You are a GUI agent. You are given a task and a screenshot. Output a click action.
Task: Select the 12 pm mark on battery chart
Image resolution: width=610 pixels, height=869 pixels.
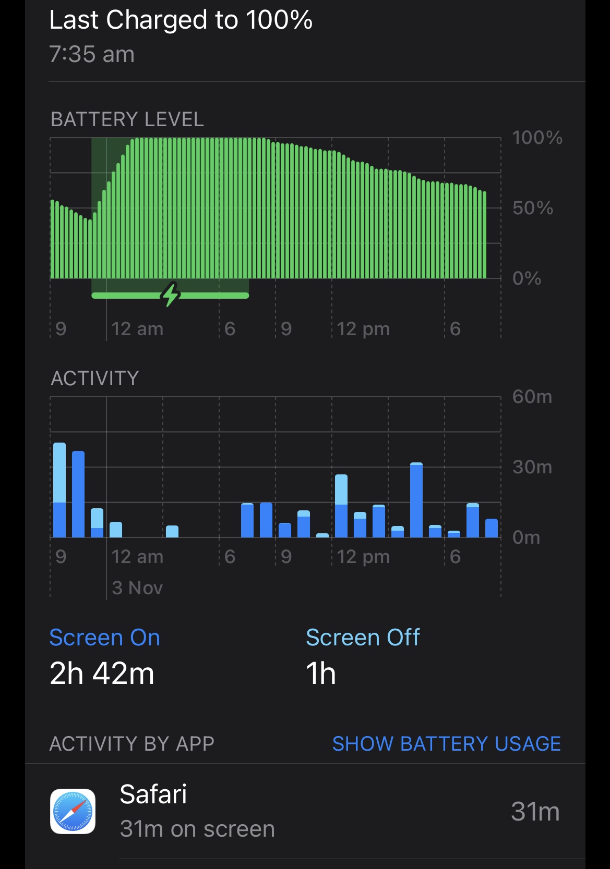click(363, 329)
